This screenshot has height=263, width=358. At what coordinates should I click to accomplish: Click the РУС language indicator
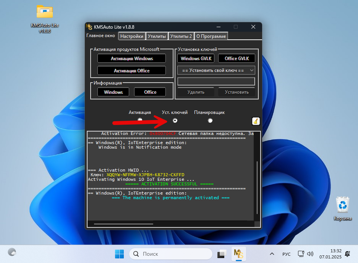click(x=286, y=254)
